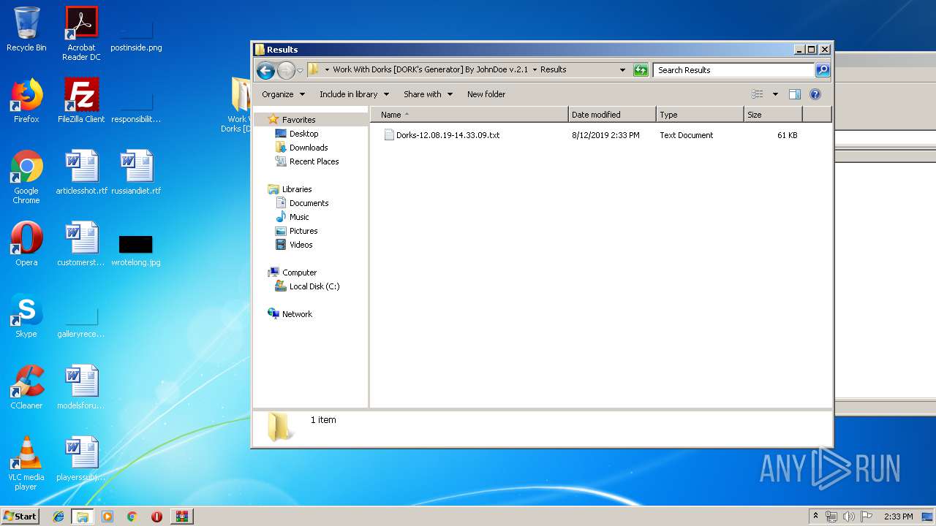Click the network tray icon
This screenshot has height=526, width=936.
pos(831,517)
